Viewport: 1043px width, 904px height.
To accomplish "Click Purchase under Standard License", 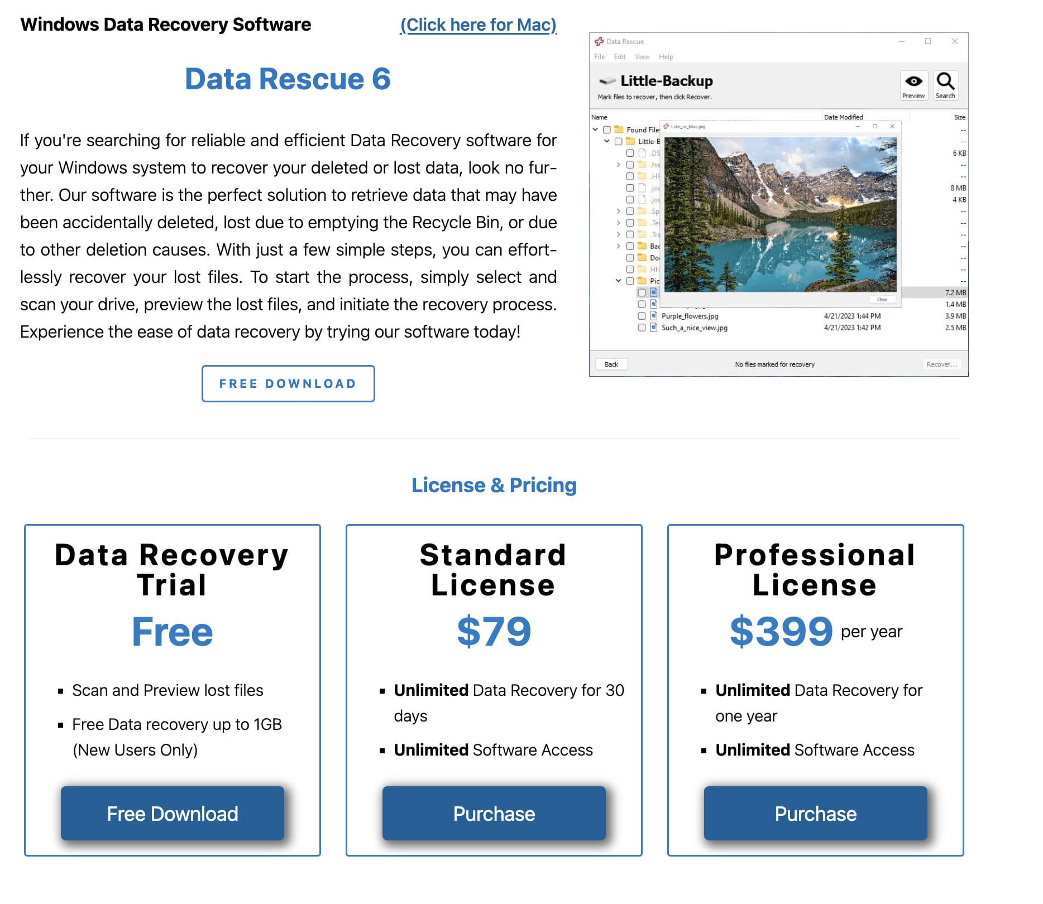I will 494,814.
